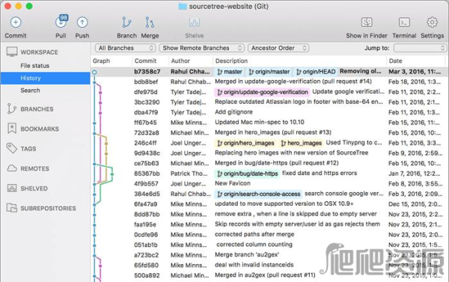The height and width of the screenshot is (282, 449).
Task: Click the Tags sidebar icon
Action: (x=12, y=148)
